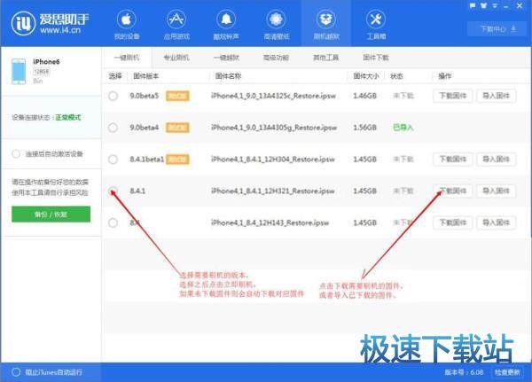The width and height of the screenshot is (532, 382).
Task: Switch to the 固件下载 tab
Action: pyautogui.click(x=376, y=58)
